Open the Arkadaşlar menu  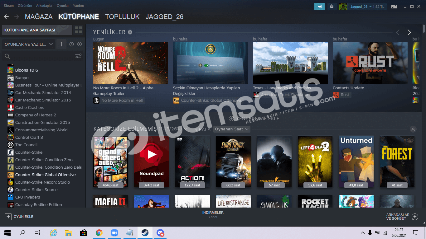pyautogui.click(x=44, y=6)
